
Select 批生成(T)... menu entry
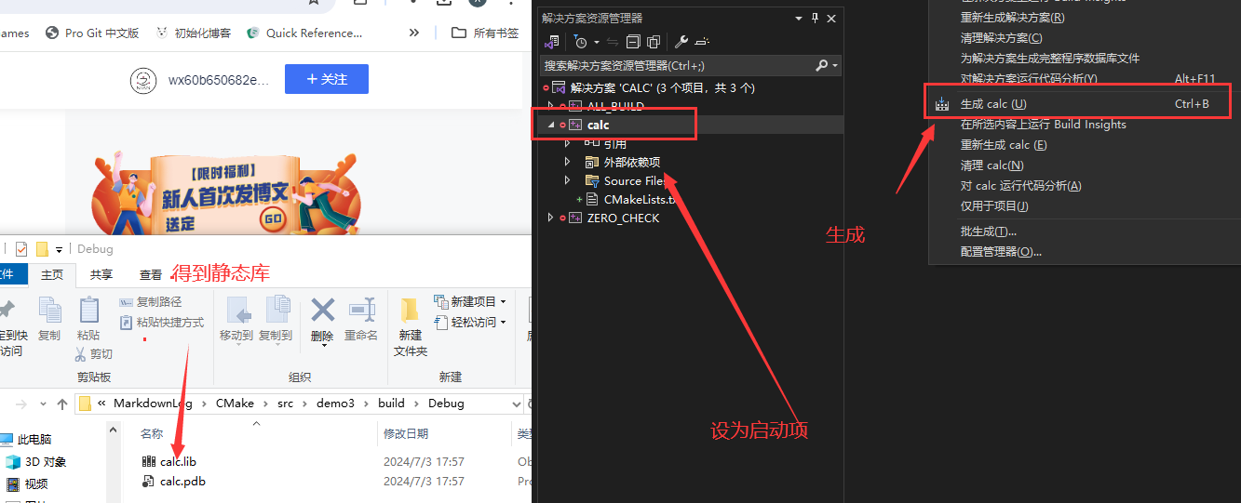click(x=988, y=232)
